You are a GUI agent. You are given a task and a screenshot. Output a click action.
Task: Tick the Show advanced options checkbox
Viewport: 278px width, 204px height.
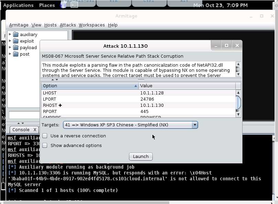45,145
